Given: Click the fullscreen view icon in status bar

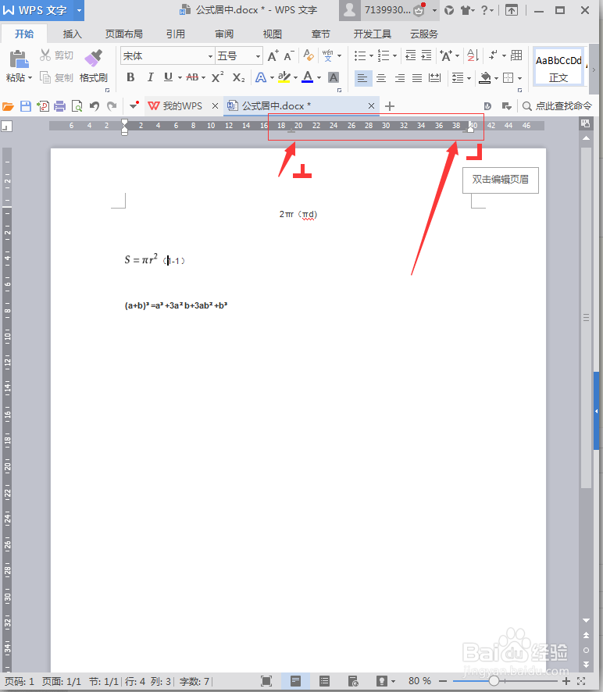Looking at the screenshot, I should pos(266,681).
